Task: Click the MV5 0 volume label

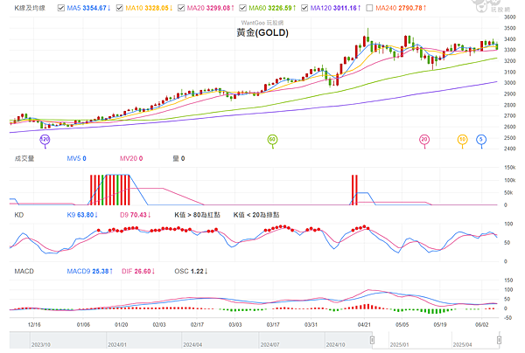Action: (76, 158)
